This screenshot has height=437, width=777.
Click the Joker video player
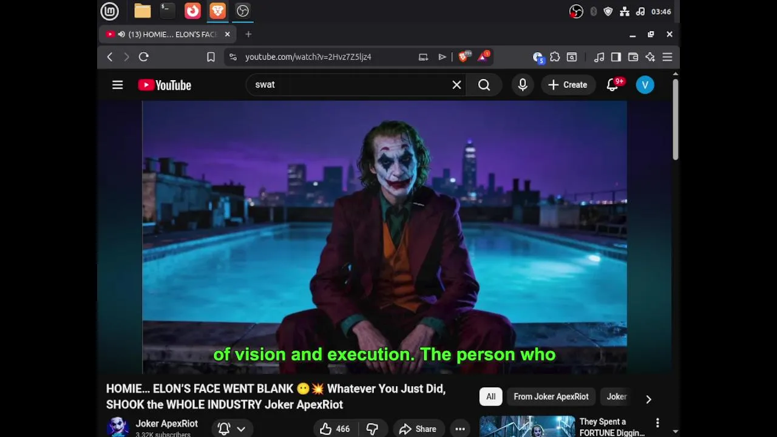[x=384, y=237]
